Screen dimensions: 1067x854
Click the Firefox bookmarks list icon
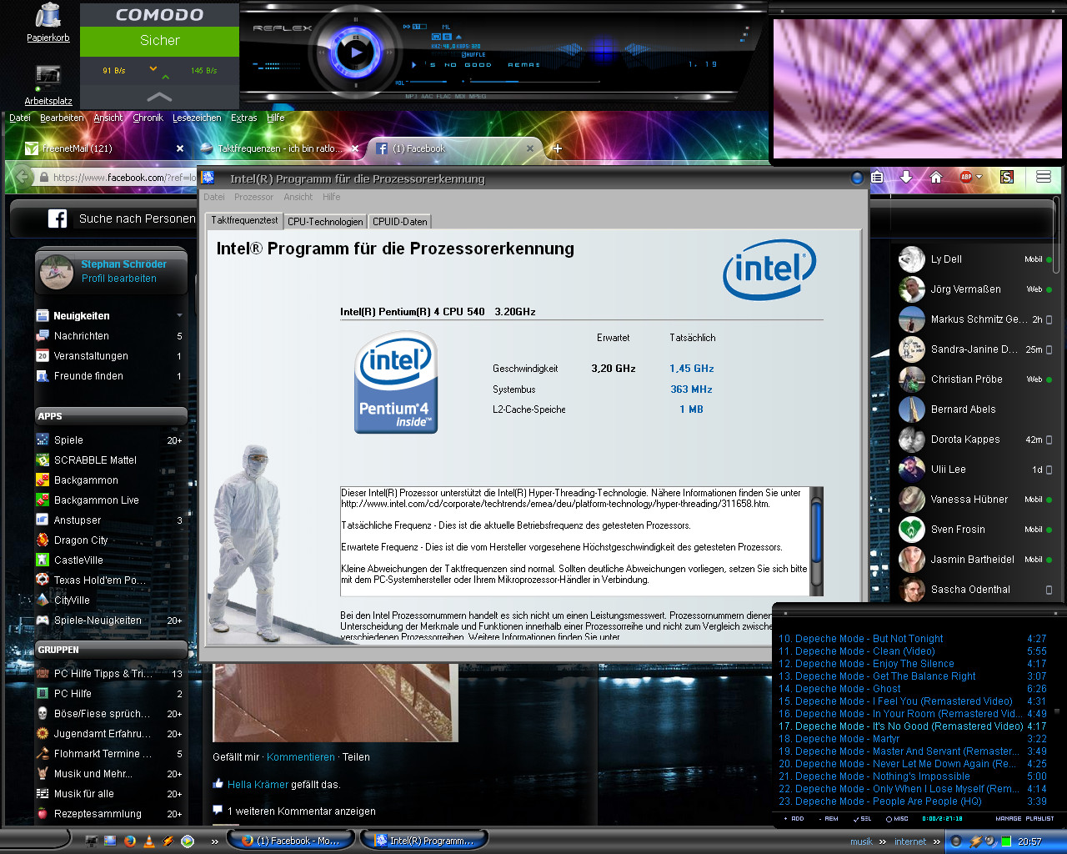tap(877, 177)
